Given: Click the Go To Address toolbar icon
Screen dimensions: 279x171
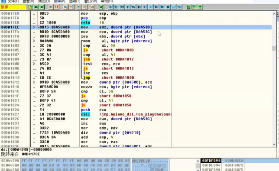Looking at the screenshot, I should coord(101,7).
